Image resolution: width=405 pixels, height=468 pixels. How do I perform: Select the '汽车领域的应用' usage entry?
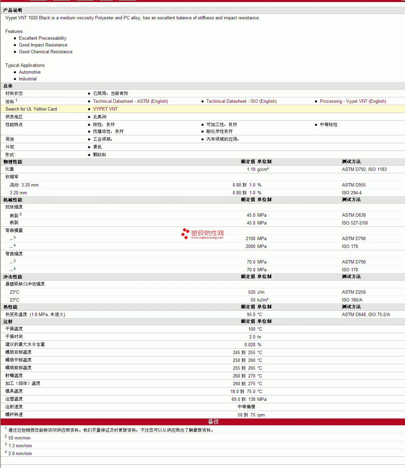223,139
